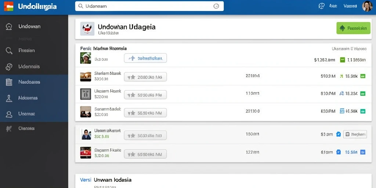
Task: Click the puzzle icon beside Otenatea
Action: click(9, 129)
